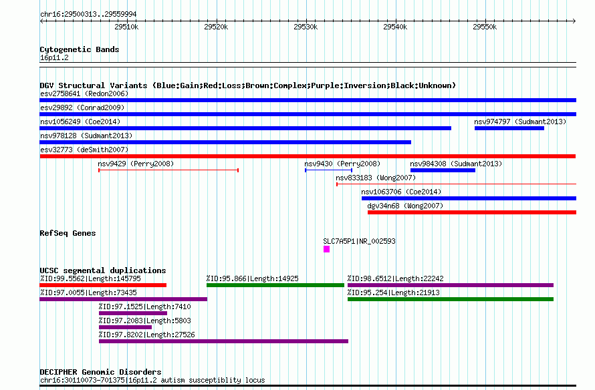Select the %ID:97.2083 Length:5803 duplication label
The width and height of the screenshot is (595, 390).
tap(144, 321)
